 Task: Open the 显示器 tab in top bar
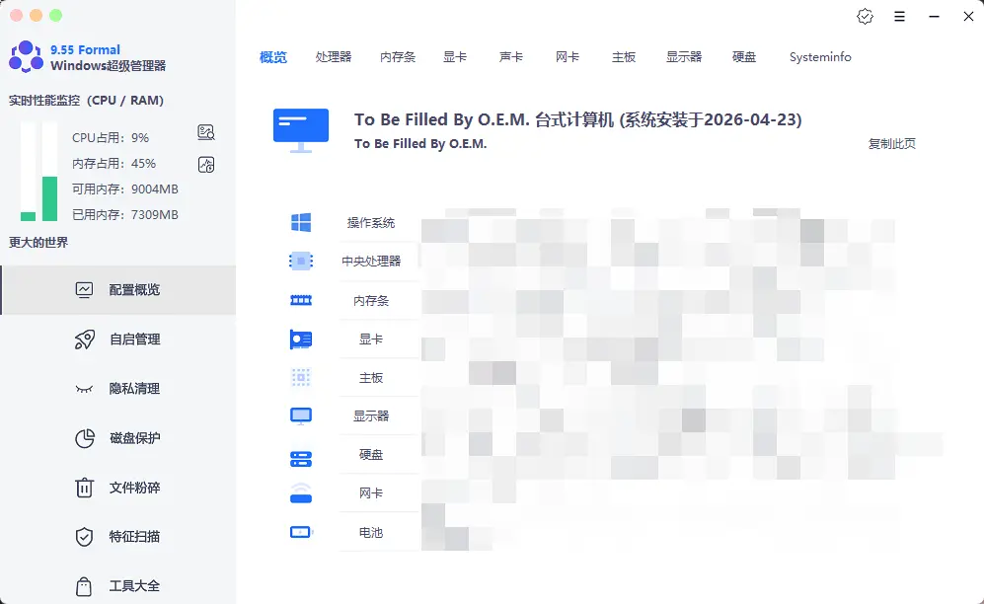click(x=684, y=57)
